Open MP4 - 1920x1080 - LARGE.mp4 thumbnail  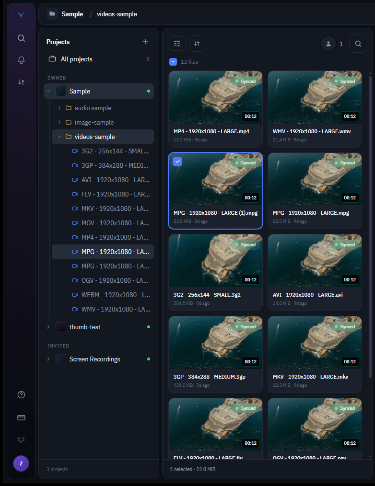tap(215, 97)
